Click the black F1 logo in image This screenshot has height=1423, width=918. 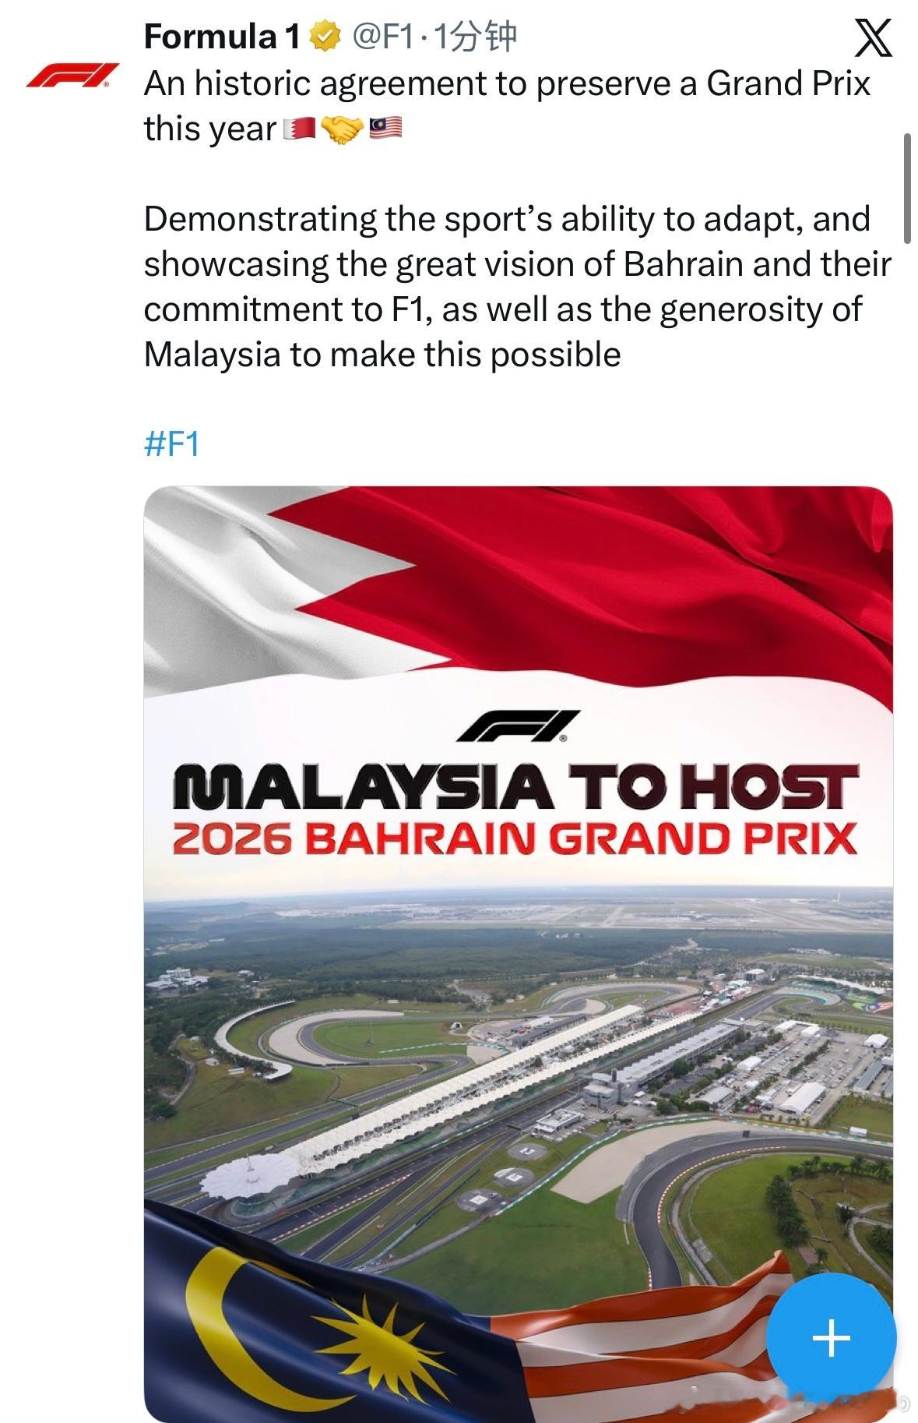point(518,726)
